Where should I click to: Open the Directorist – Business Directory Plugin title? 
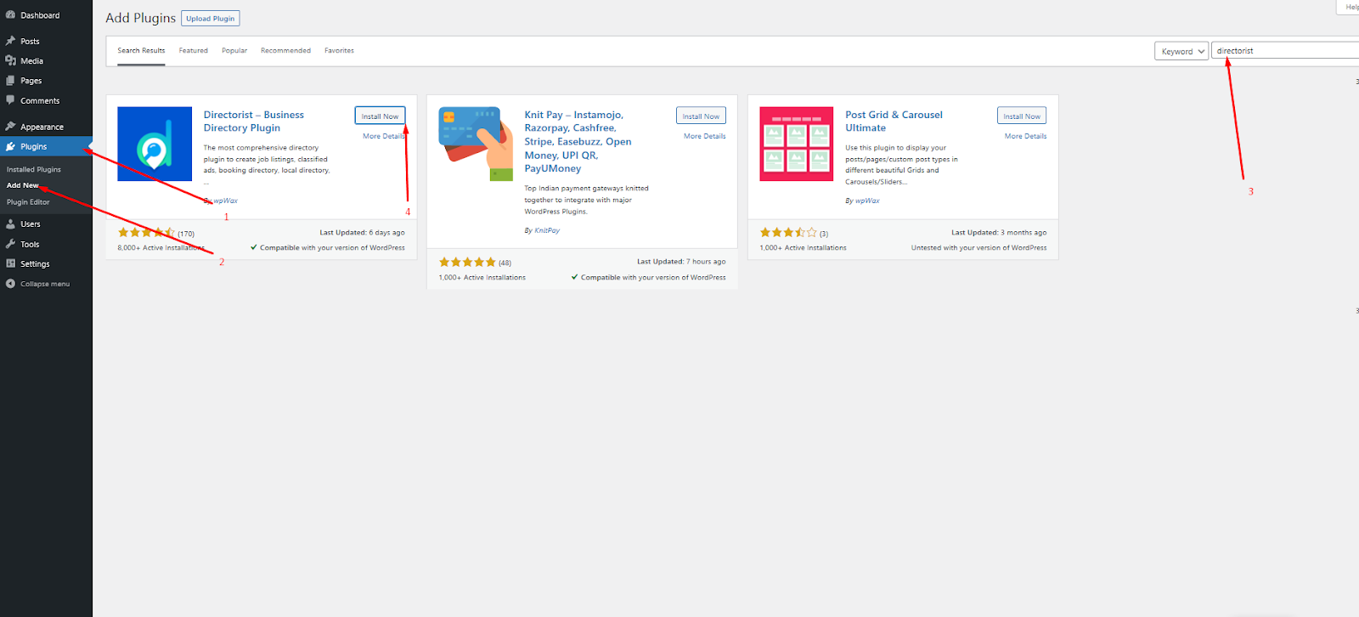pyautogui.click(x=253, y=122)
